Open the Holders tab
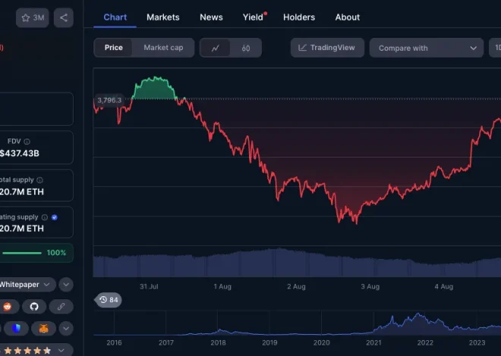The height and width of the screenshot is (356, 501). tap(299, 17)
